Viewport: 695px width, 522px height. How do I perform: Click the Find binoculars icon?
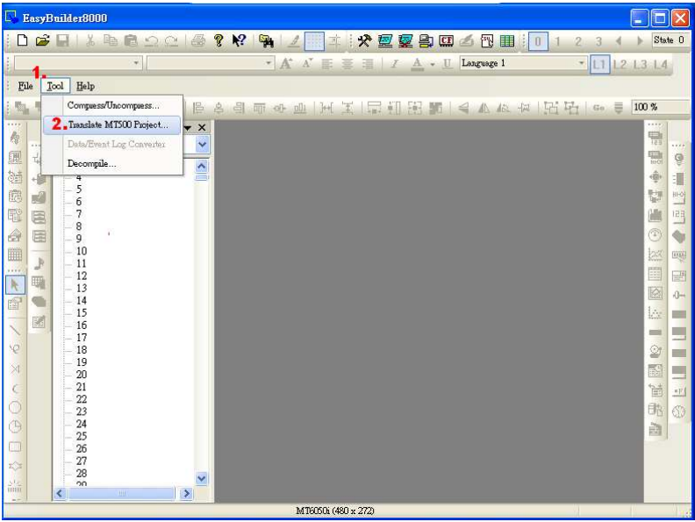coord(267,41)
